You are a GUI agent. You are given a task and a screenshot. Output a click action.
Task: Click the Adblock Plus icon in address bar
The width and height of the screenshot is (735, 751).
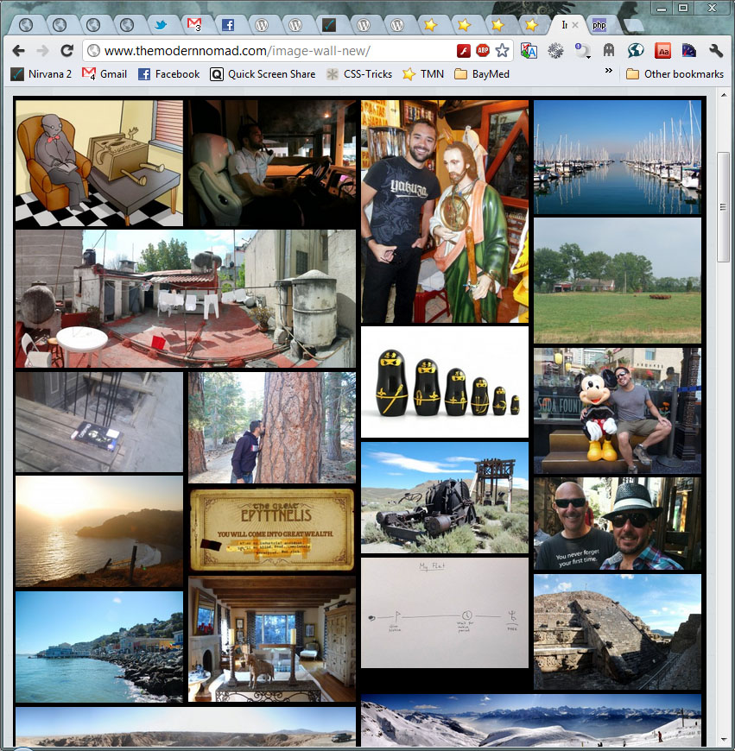tap(483, 51)
